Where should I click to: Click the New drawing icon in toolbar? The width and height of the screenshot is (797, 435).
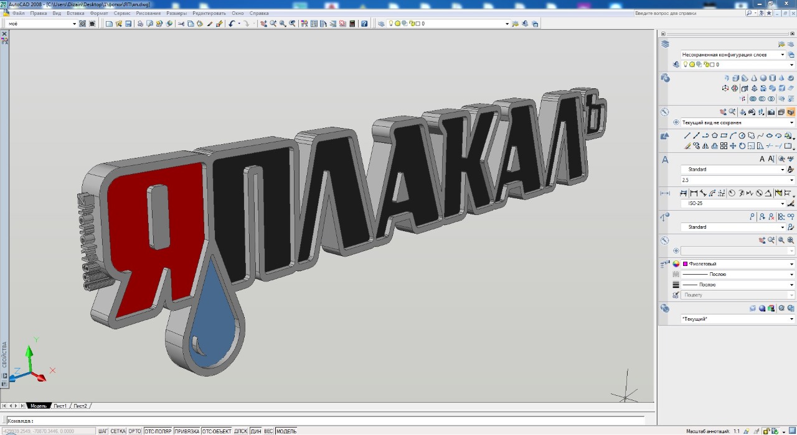coord(109,24)
